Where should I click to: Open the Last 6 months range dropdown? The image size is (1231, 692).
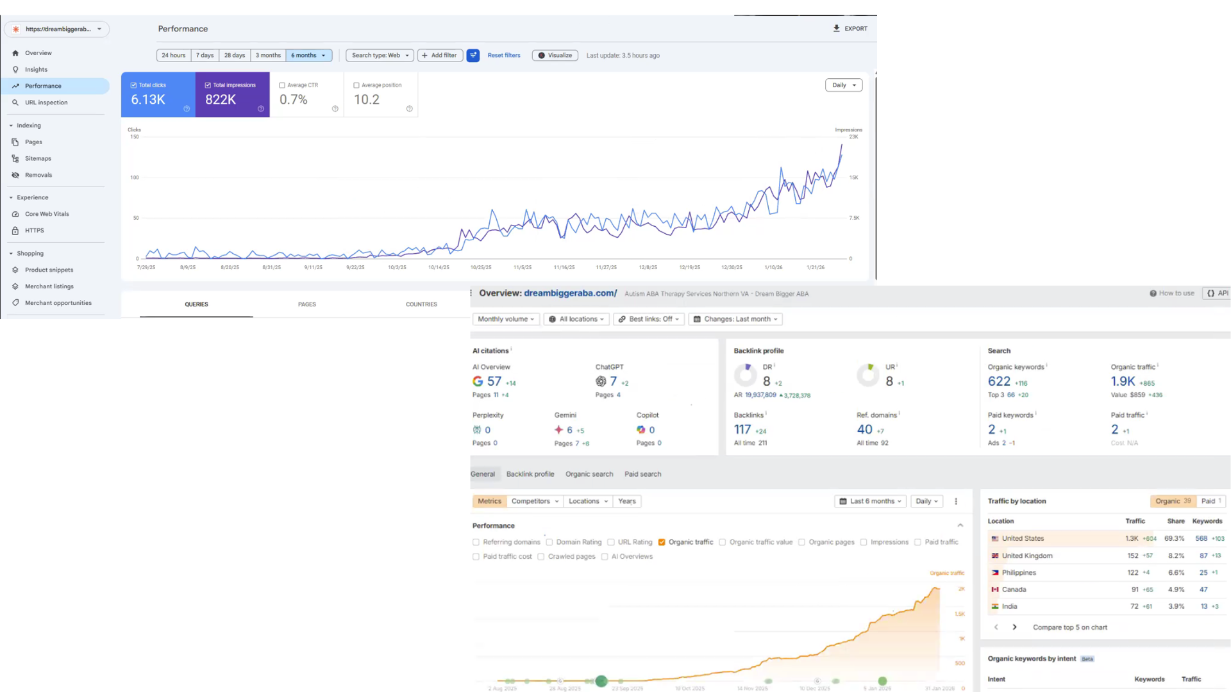point(871,502)
